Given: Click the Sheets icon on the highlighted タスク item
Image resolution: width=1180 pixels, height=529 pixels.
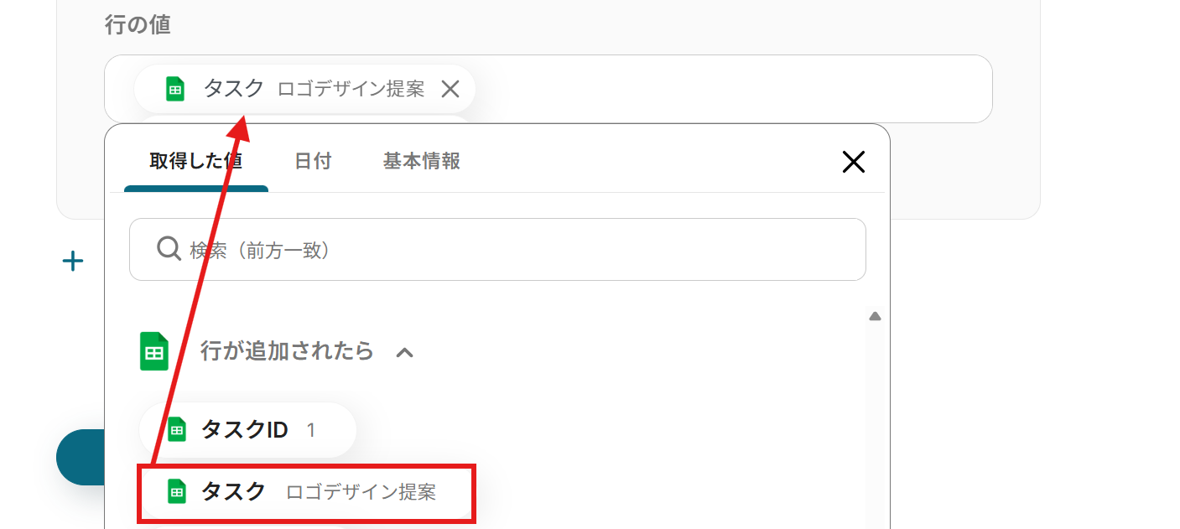Looking at the screenshot, I should (x=177, y=491).
